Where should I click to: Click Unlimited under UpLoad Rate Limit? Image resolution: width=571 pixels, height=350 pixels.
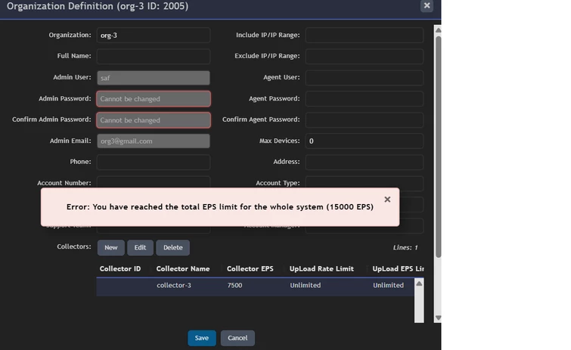tap(306, 285)
